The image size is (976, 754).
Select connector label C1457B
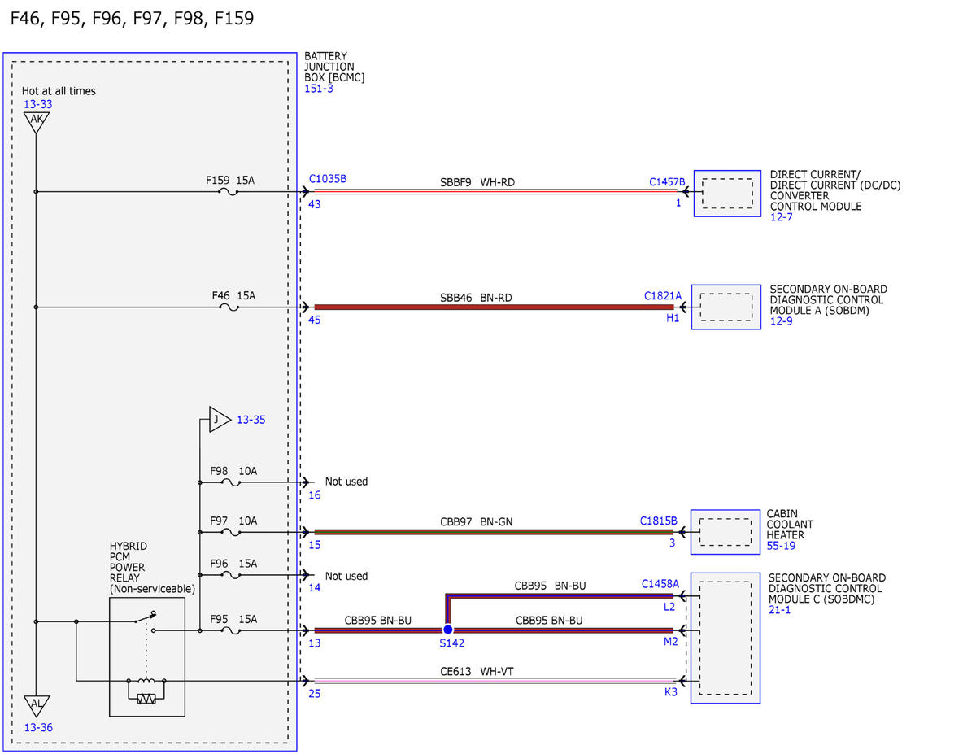pyautogui.click(x=668, y=182)
